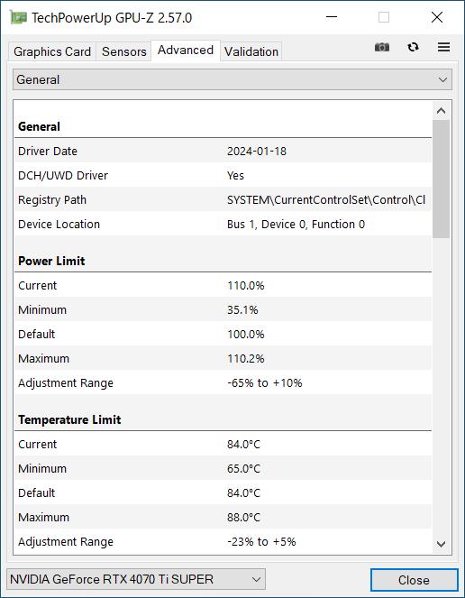Open the hamburger menu icon
The height and width of the screenshot is (598, 465).
[x=443, y=47]
